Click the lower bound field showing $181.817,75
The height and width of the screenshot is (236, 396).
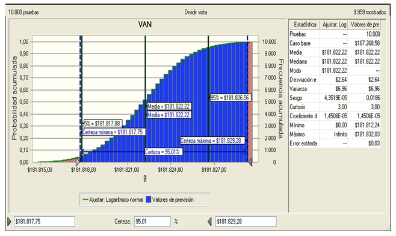point(45,222)
